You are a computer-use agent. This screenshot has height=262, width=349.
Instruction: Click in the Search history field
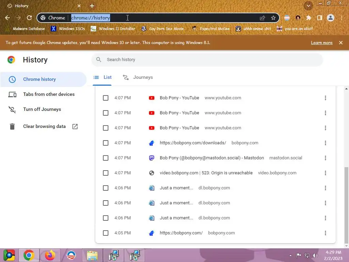[x=207, y=60]
